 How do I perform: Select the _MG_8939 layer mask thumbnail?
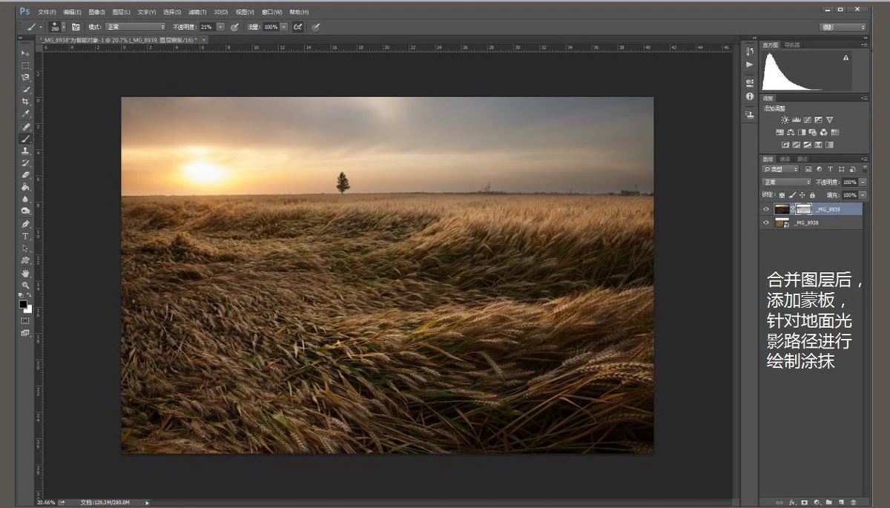click(804, 209)
